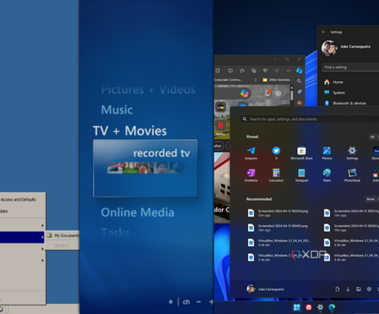Viewport: 379px width, 314px height.
Task: Open João Carrasqueira account in Settings
Action: 346,48
